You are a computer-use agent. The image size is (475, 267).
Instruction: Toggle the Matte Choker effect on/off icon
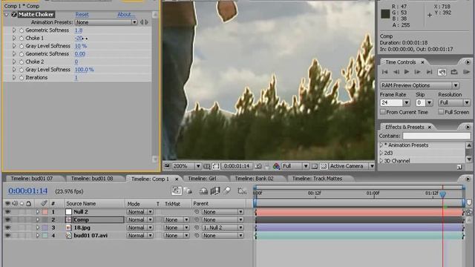tap(14, 14)
